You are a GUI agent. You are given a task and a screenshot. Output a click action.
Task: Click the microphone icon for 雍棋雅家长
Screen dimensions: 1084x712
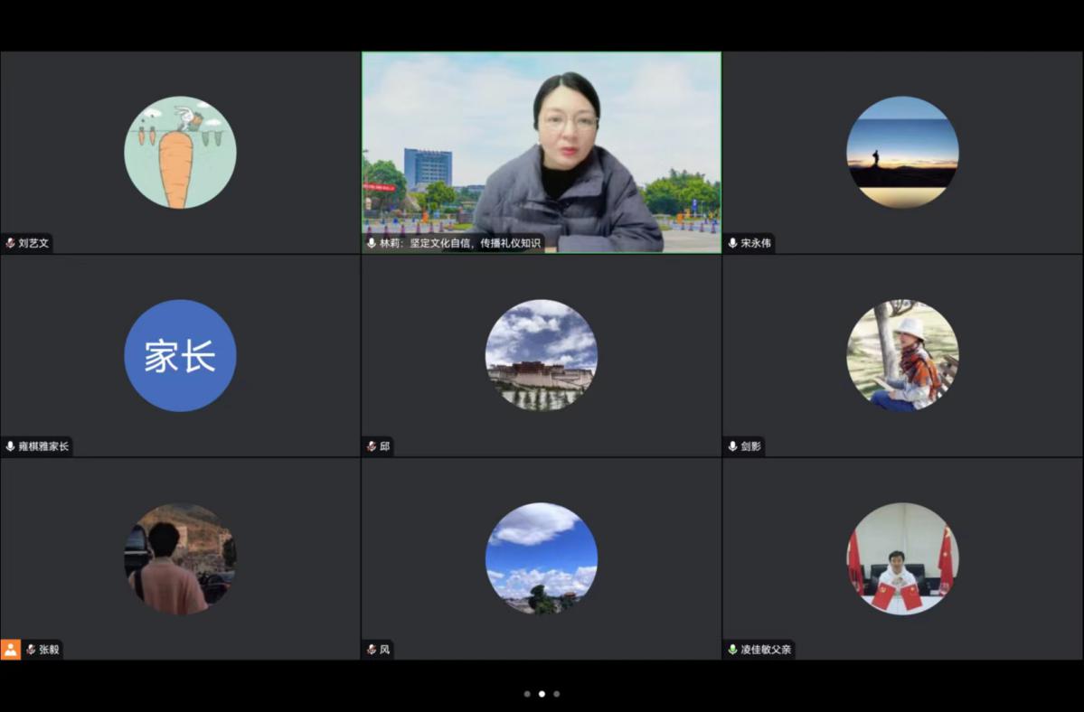tap(10, 446)
